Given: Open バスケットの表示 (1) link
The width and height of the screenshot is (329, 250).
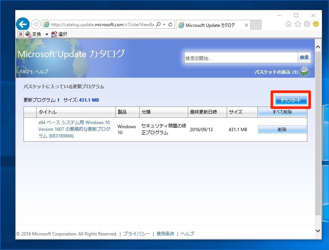Looking at the screenshot, I should 276,72.
